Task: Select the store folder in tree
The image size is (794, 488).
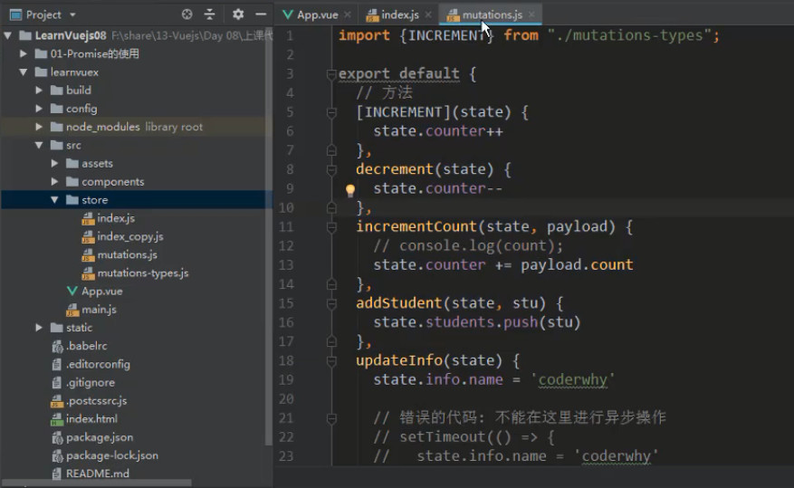Action: [136, 199]
